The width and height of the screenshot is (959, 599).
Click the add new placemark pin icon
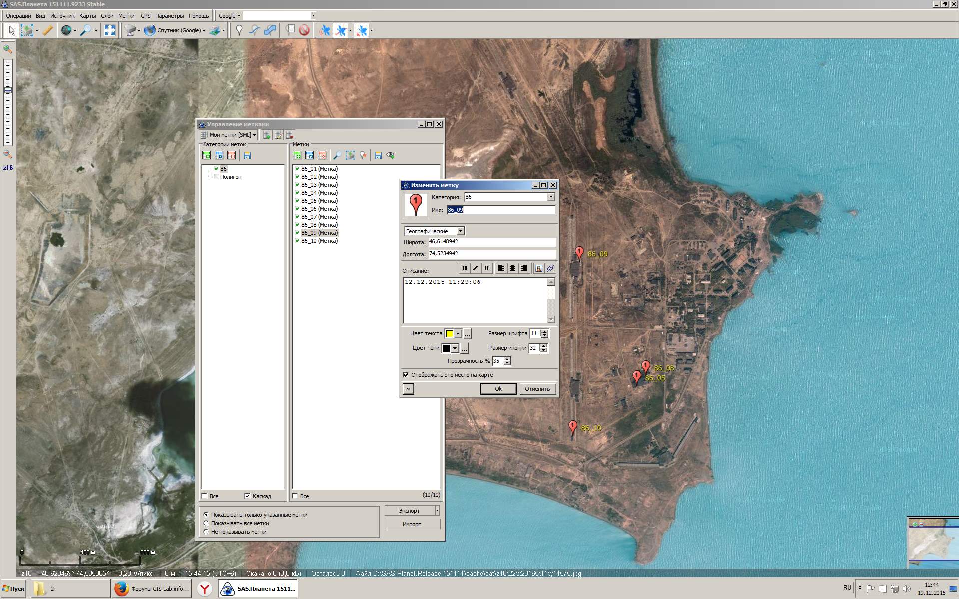tap(239, 30)
